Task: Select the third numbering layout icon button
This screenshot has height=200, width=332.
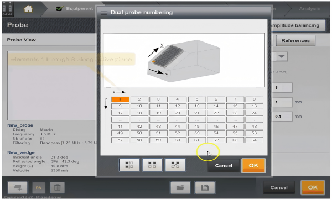Action: 175,165
